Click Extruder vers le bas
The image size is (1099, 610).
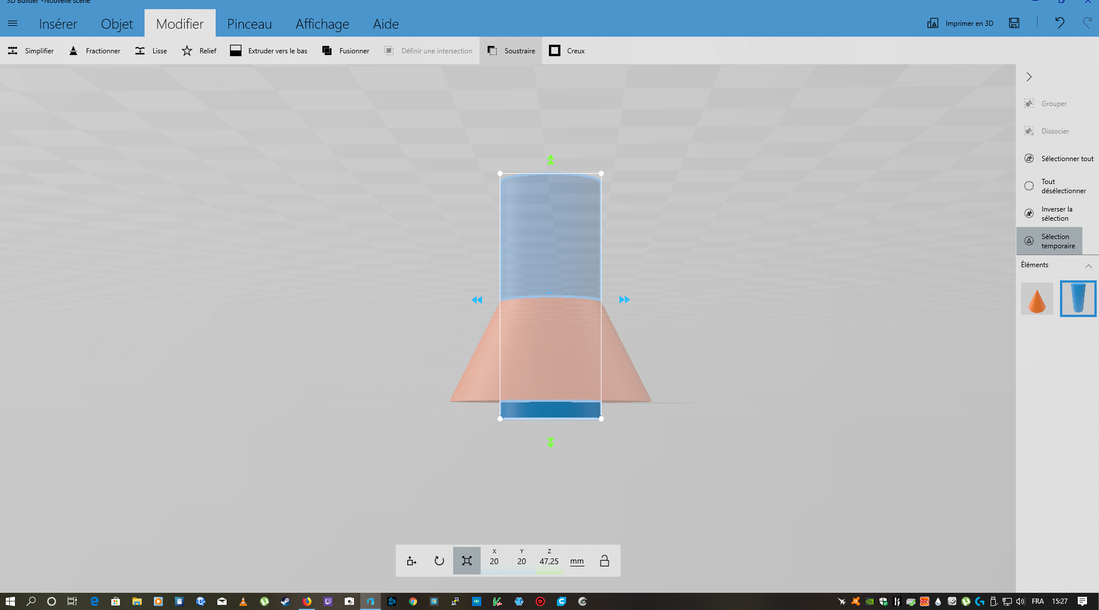(269, 50)
